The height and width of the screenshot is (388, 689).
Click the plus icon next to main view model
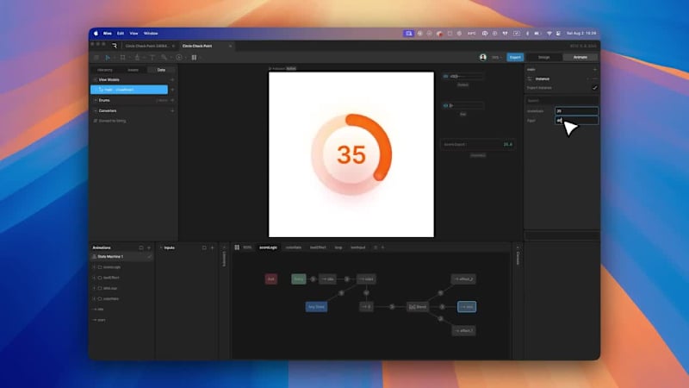(172, 90)
